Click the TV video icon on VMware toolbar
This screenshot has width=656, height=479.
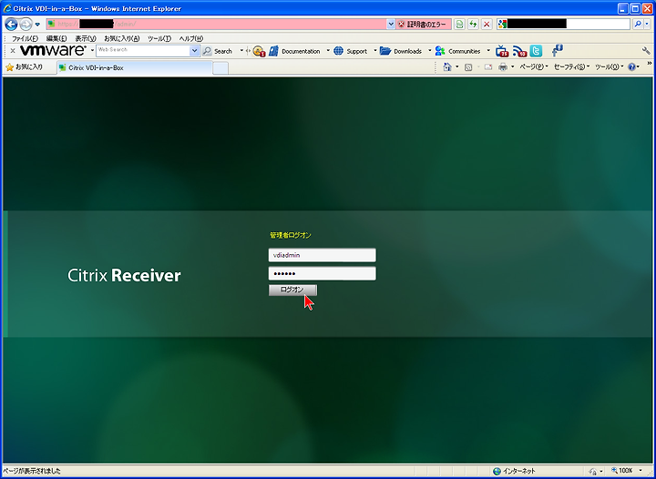click(502, 51)
